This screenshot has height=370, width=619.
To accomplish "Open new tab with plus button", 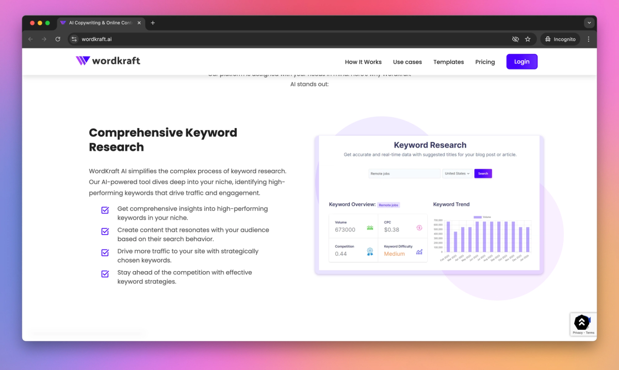I will pyautogui.click(x=153, y=23).
